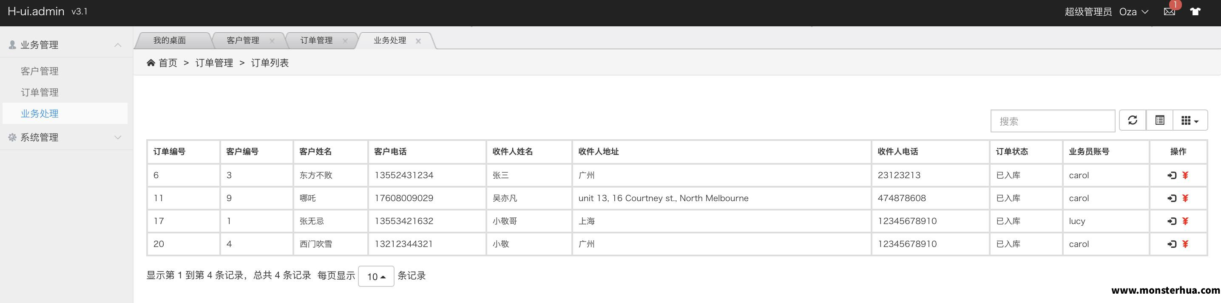Click recipient phone 23123213
The height and width of the screenshot is (303, 1221).
click(899, 176)
